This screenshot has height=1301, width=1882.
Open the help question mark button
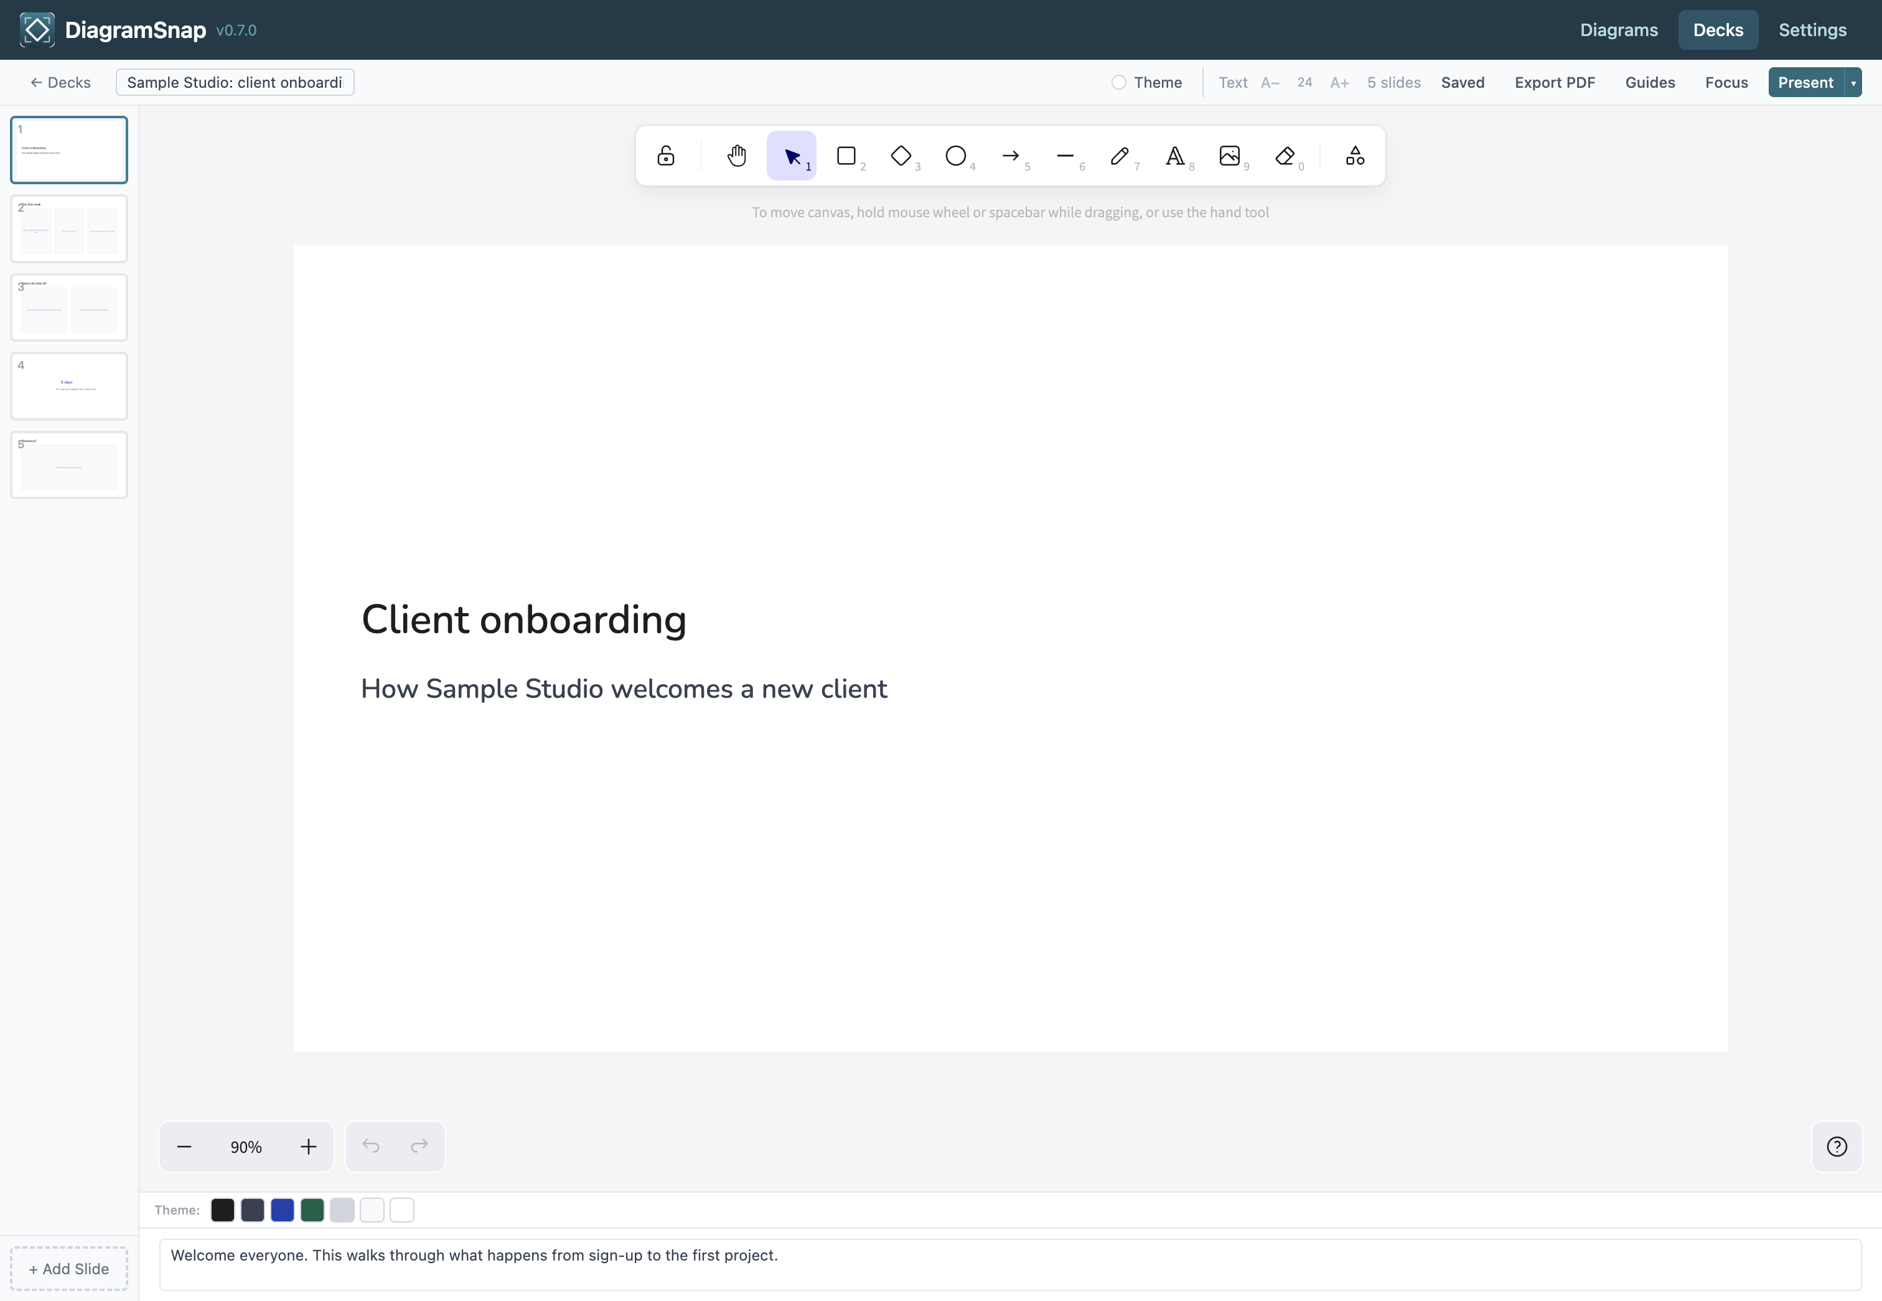[x=1837, y=1146]
